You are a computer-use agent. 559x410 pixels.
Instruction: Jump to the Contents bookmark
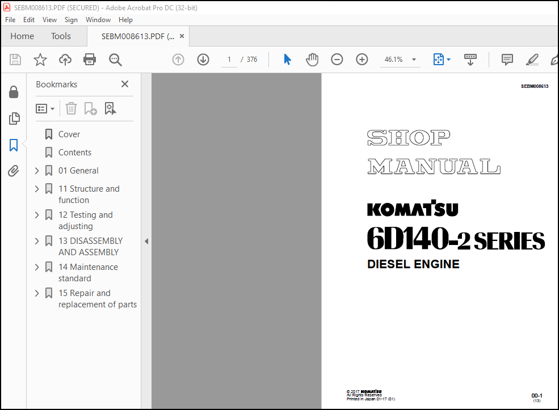75,153
